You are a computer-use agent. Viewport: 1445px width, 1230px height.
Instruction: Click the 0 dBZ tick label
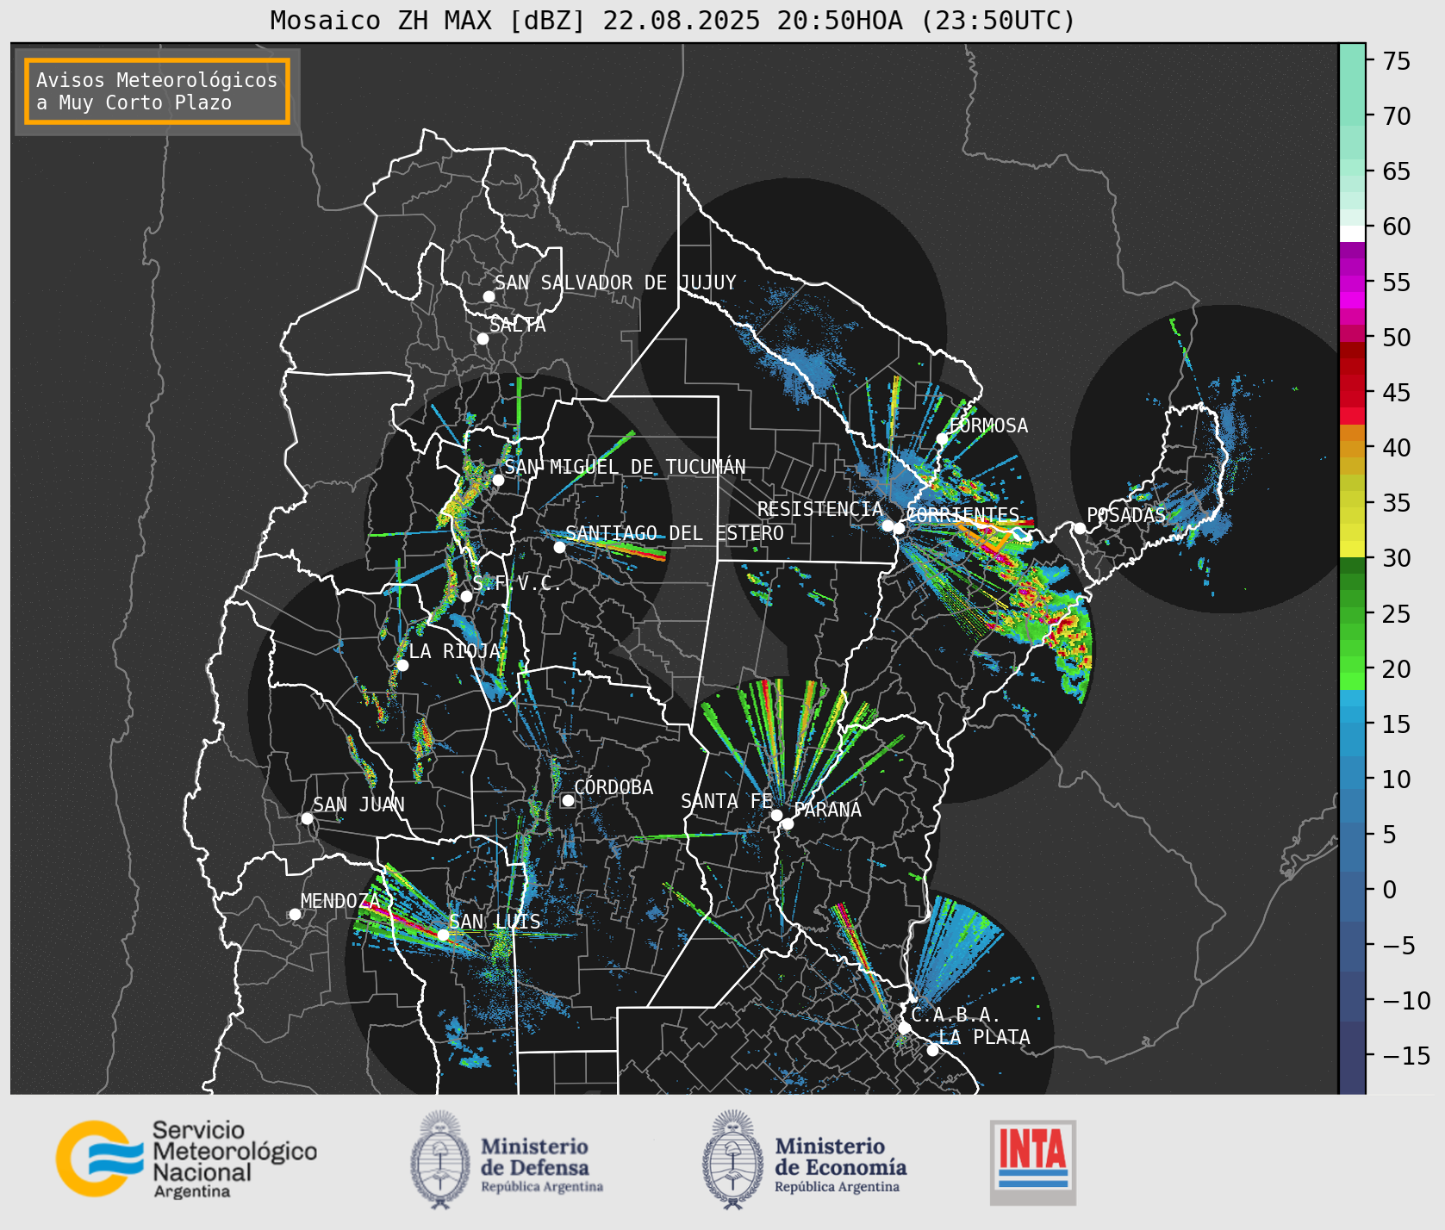pyautogui.click(x=1389, y=890)
